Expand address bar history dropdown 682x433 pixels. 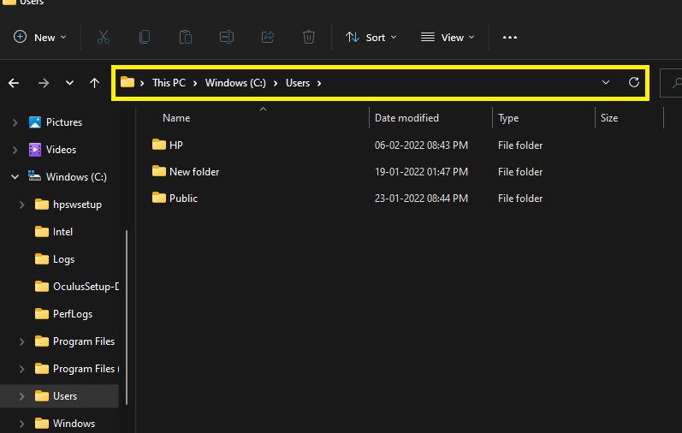[606, 82]
